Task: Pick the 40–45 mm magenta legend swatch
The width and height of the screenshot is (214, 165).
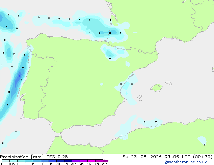Action: (91, 161)
